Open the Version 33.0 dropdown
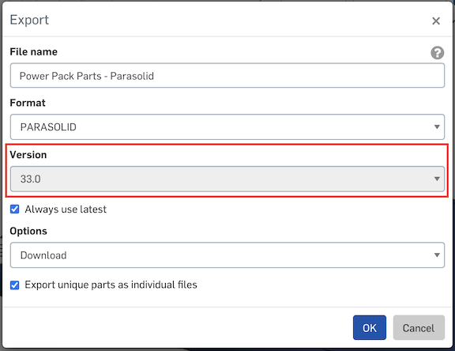The height and width of the screenshot is (351, 455). 227,179
